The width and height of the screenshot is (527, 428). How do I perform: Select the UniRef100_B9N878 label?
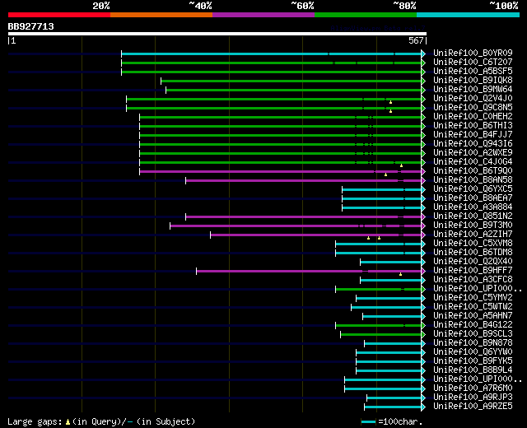click(473, 343)
